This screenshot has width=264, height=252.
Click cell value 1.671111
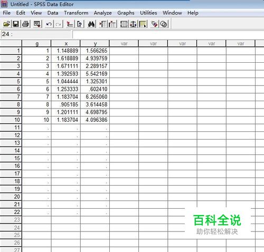[66, 66]
